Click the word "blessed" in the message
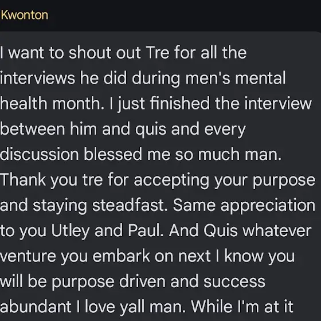The image size is (321, 321). point(113,154)
